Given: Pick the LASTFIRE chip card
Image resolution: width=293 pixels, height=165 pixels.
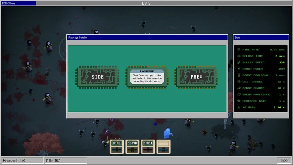Looking at the screenshot, I should pyautogui.click(x=147, y=77).
